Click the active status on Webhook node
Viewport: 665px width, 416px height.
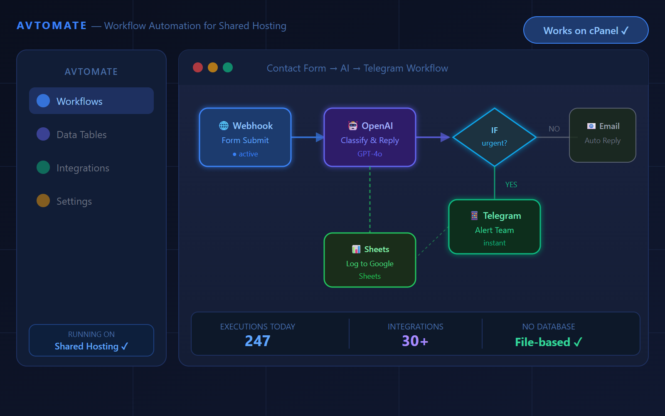pos(245,154)
